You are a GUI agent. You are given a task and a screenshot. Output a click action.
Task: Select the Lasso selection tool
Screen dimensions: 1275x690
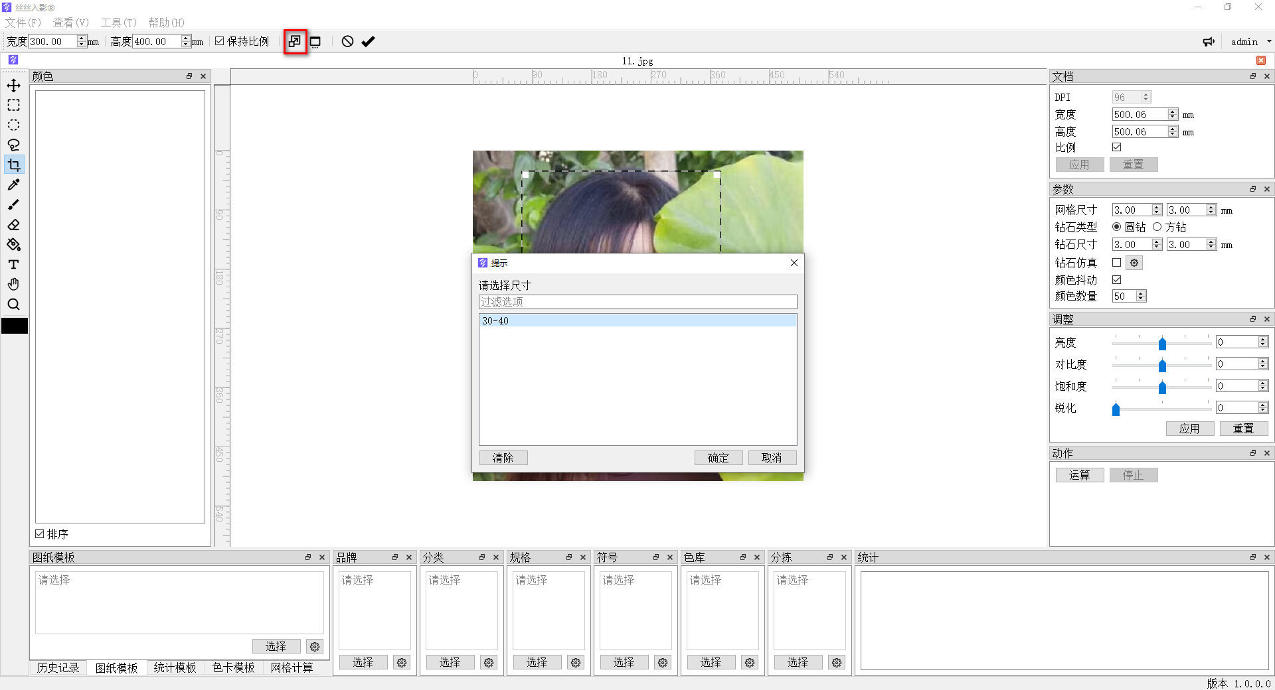pos(13,145)
